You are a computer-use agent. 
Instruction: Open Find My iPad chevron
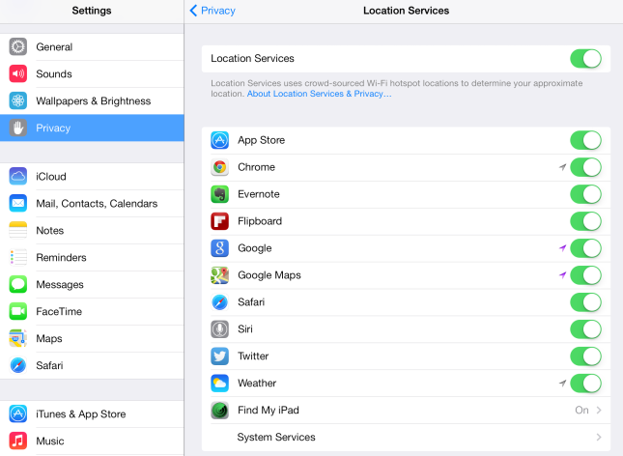599,411
